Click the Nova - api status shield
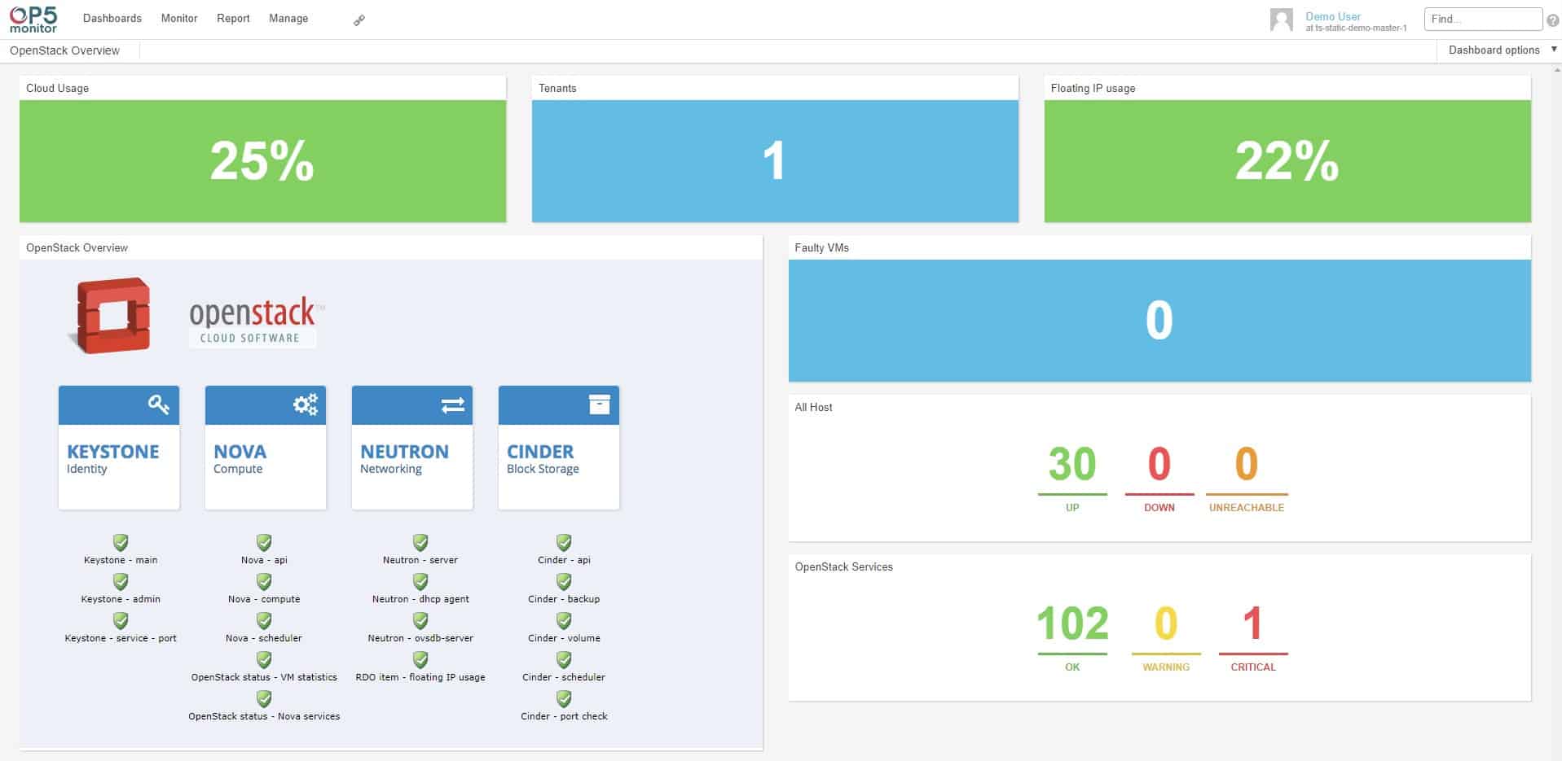The image size is (1562, 761). point(264,542)
